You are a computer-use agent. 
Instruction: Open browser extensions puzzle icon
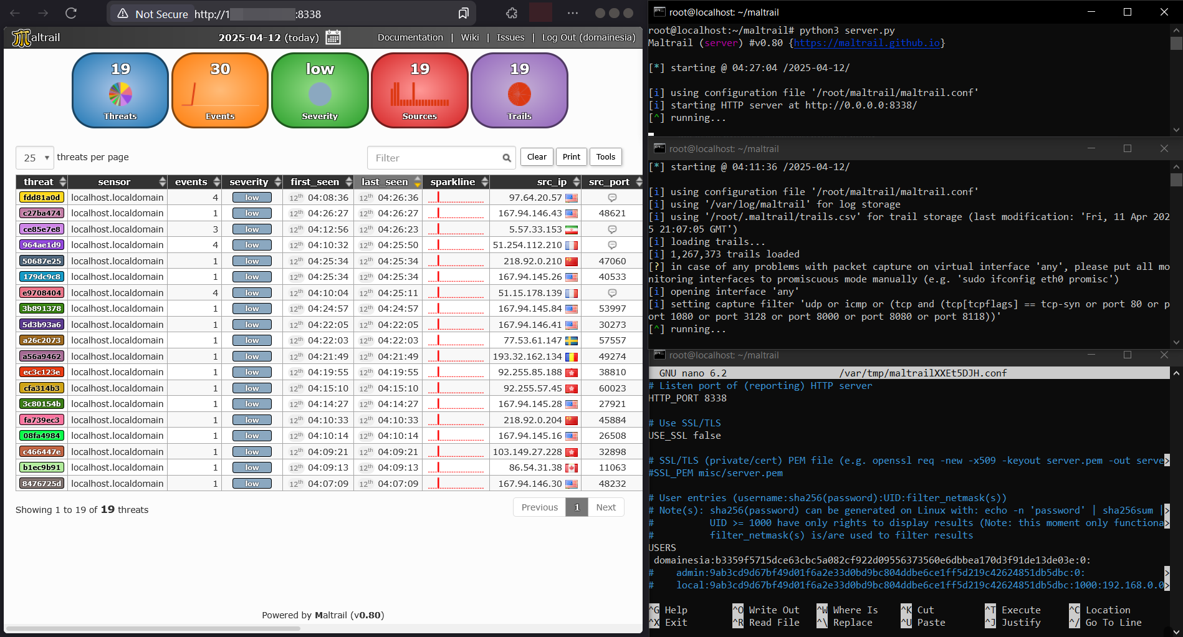tap(512, 13)
